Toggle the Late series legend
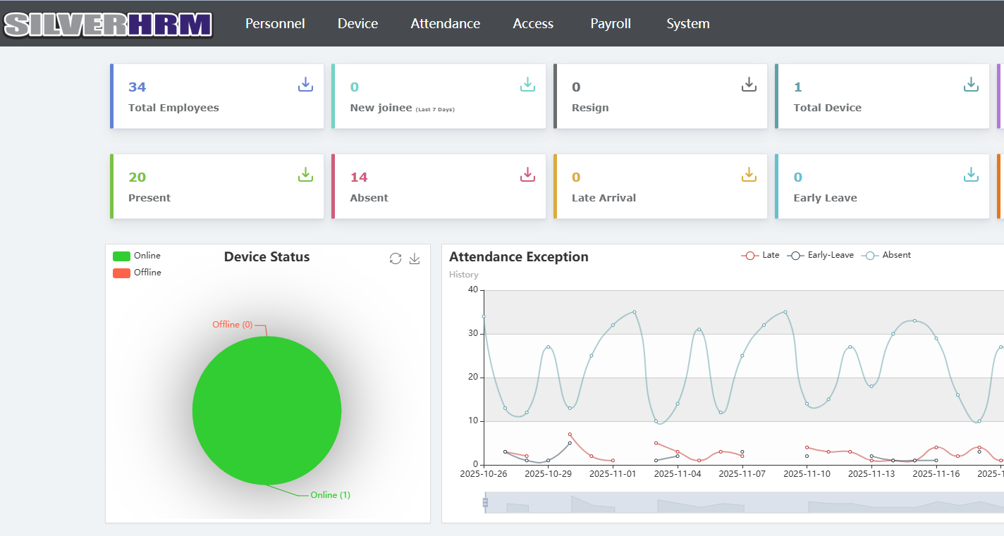 pos(760,255)
